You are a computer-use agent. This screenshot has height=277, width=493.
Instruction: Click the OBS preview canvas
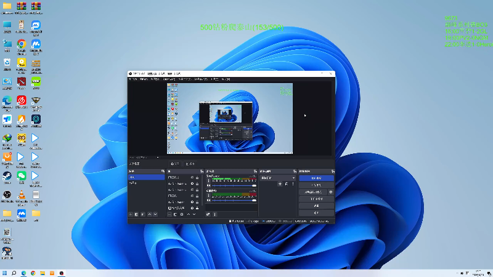tap(230, 118)
